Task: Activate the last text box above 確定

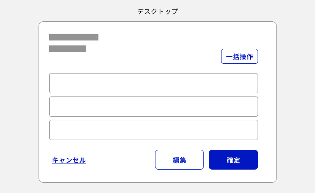Action: click(x=153, y=130)
